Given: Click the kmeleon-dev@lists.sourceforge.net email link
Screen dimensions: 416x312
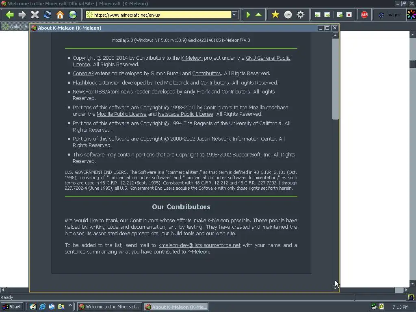Looking at the screenshot, I should [199, 245].
